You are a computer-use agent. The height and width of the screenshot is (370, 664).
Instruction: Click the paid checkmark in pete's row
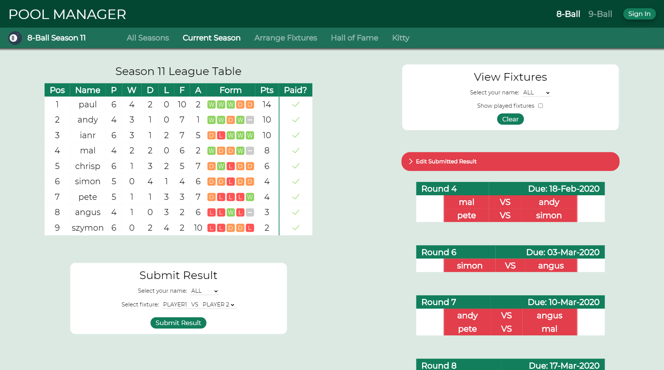296,197
